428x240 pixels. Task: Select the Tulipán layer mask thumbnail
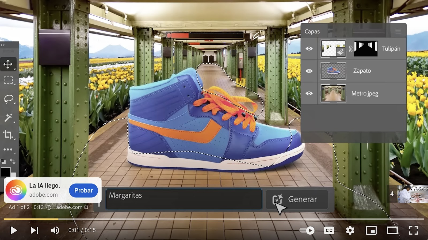[366, 48]
